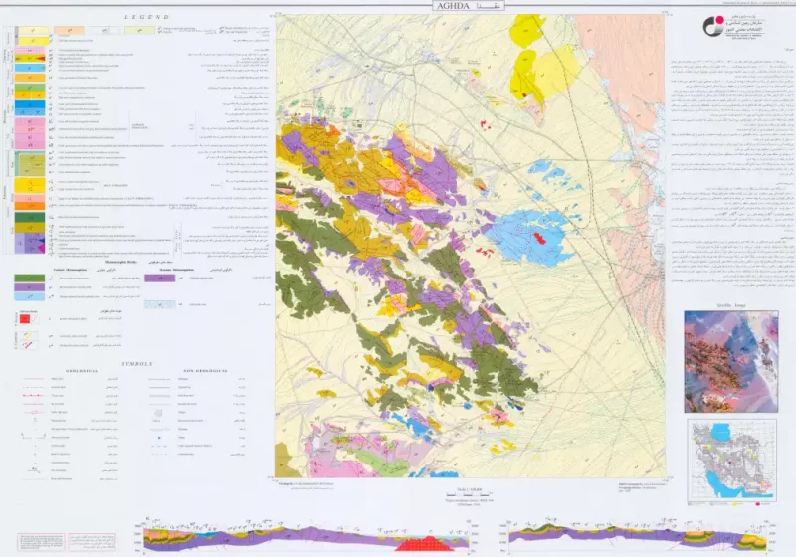Select the pale yellow legend swatch in the top row
This screenshot has width=796, height=557.
[x=33, y=31]
